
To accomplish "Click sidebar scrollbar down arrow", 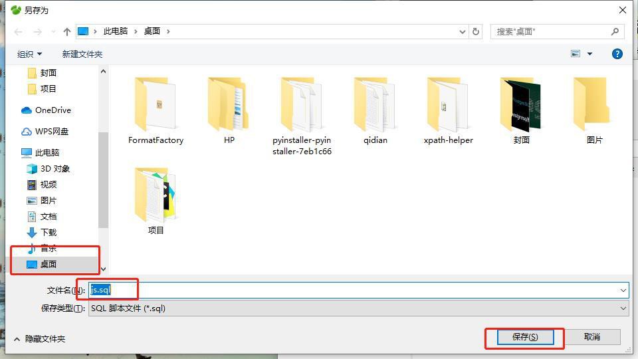I will point(104,269).
